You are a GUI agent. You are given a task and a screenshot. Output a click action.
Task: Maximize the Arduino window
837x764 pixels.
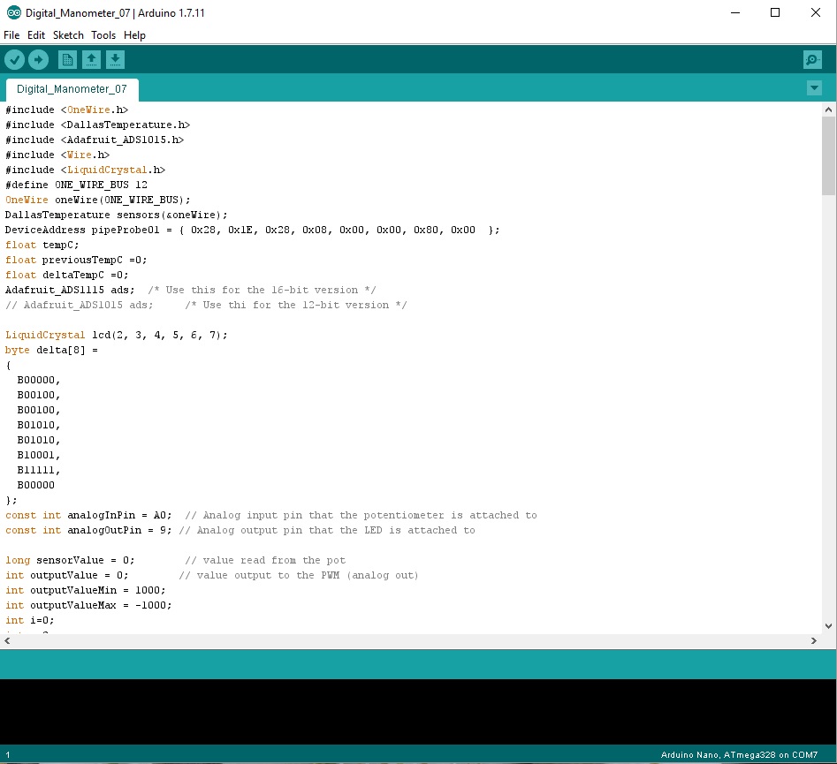click(x=775, y=12)
